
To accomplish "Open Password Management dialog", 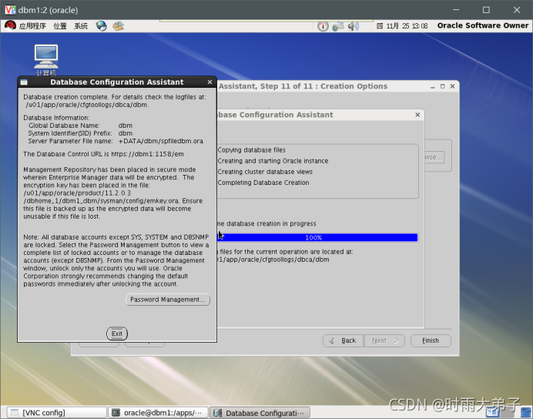I will 168,300.
